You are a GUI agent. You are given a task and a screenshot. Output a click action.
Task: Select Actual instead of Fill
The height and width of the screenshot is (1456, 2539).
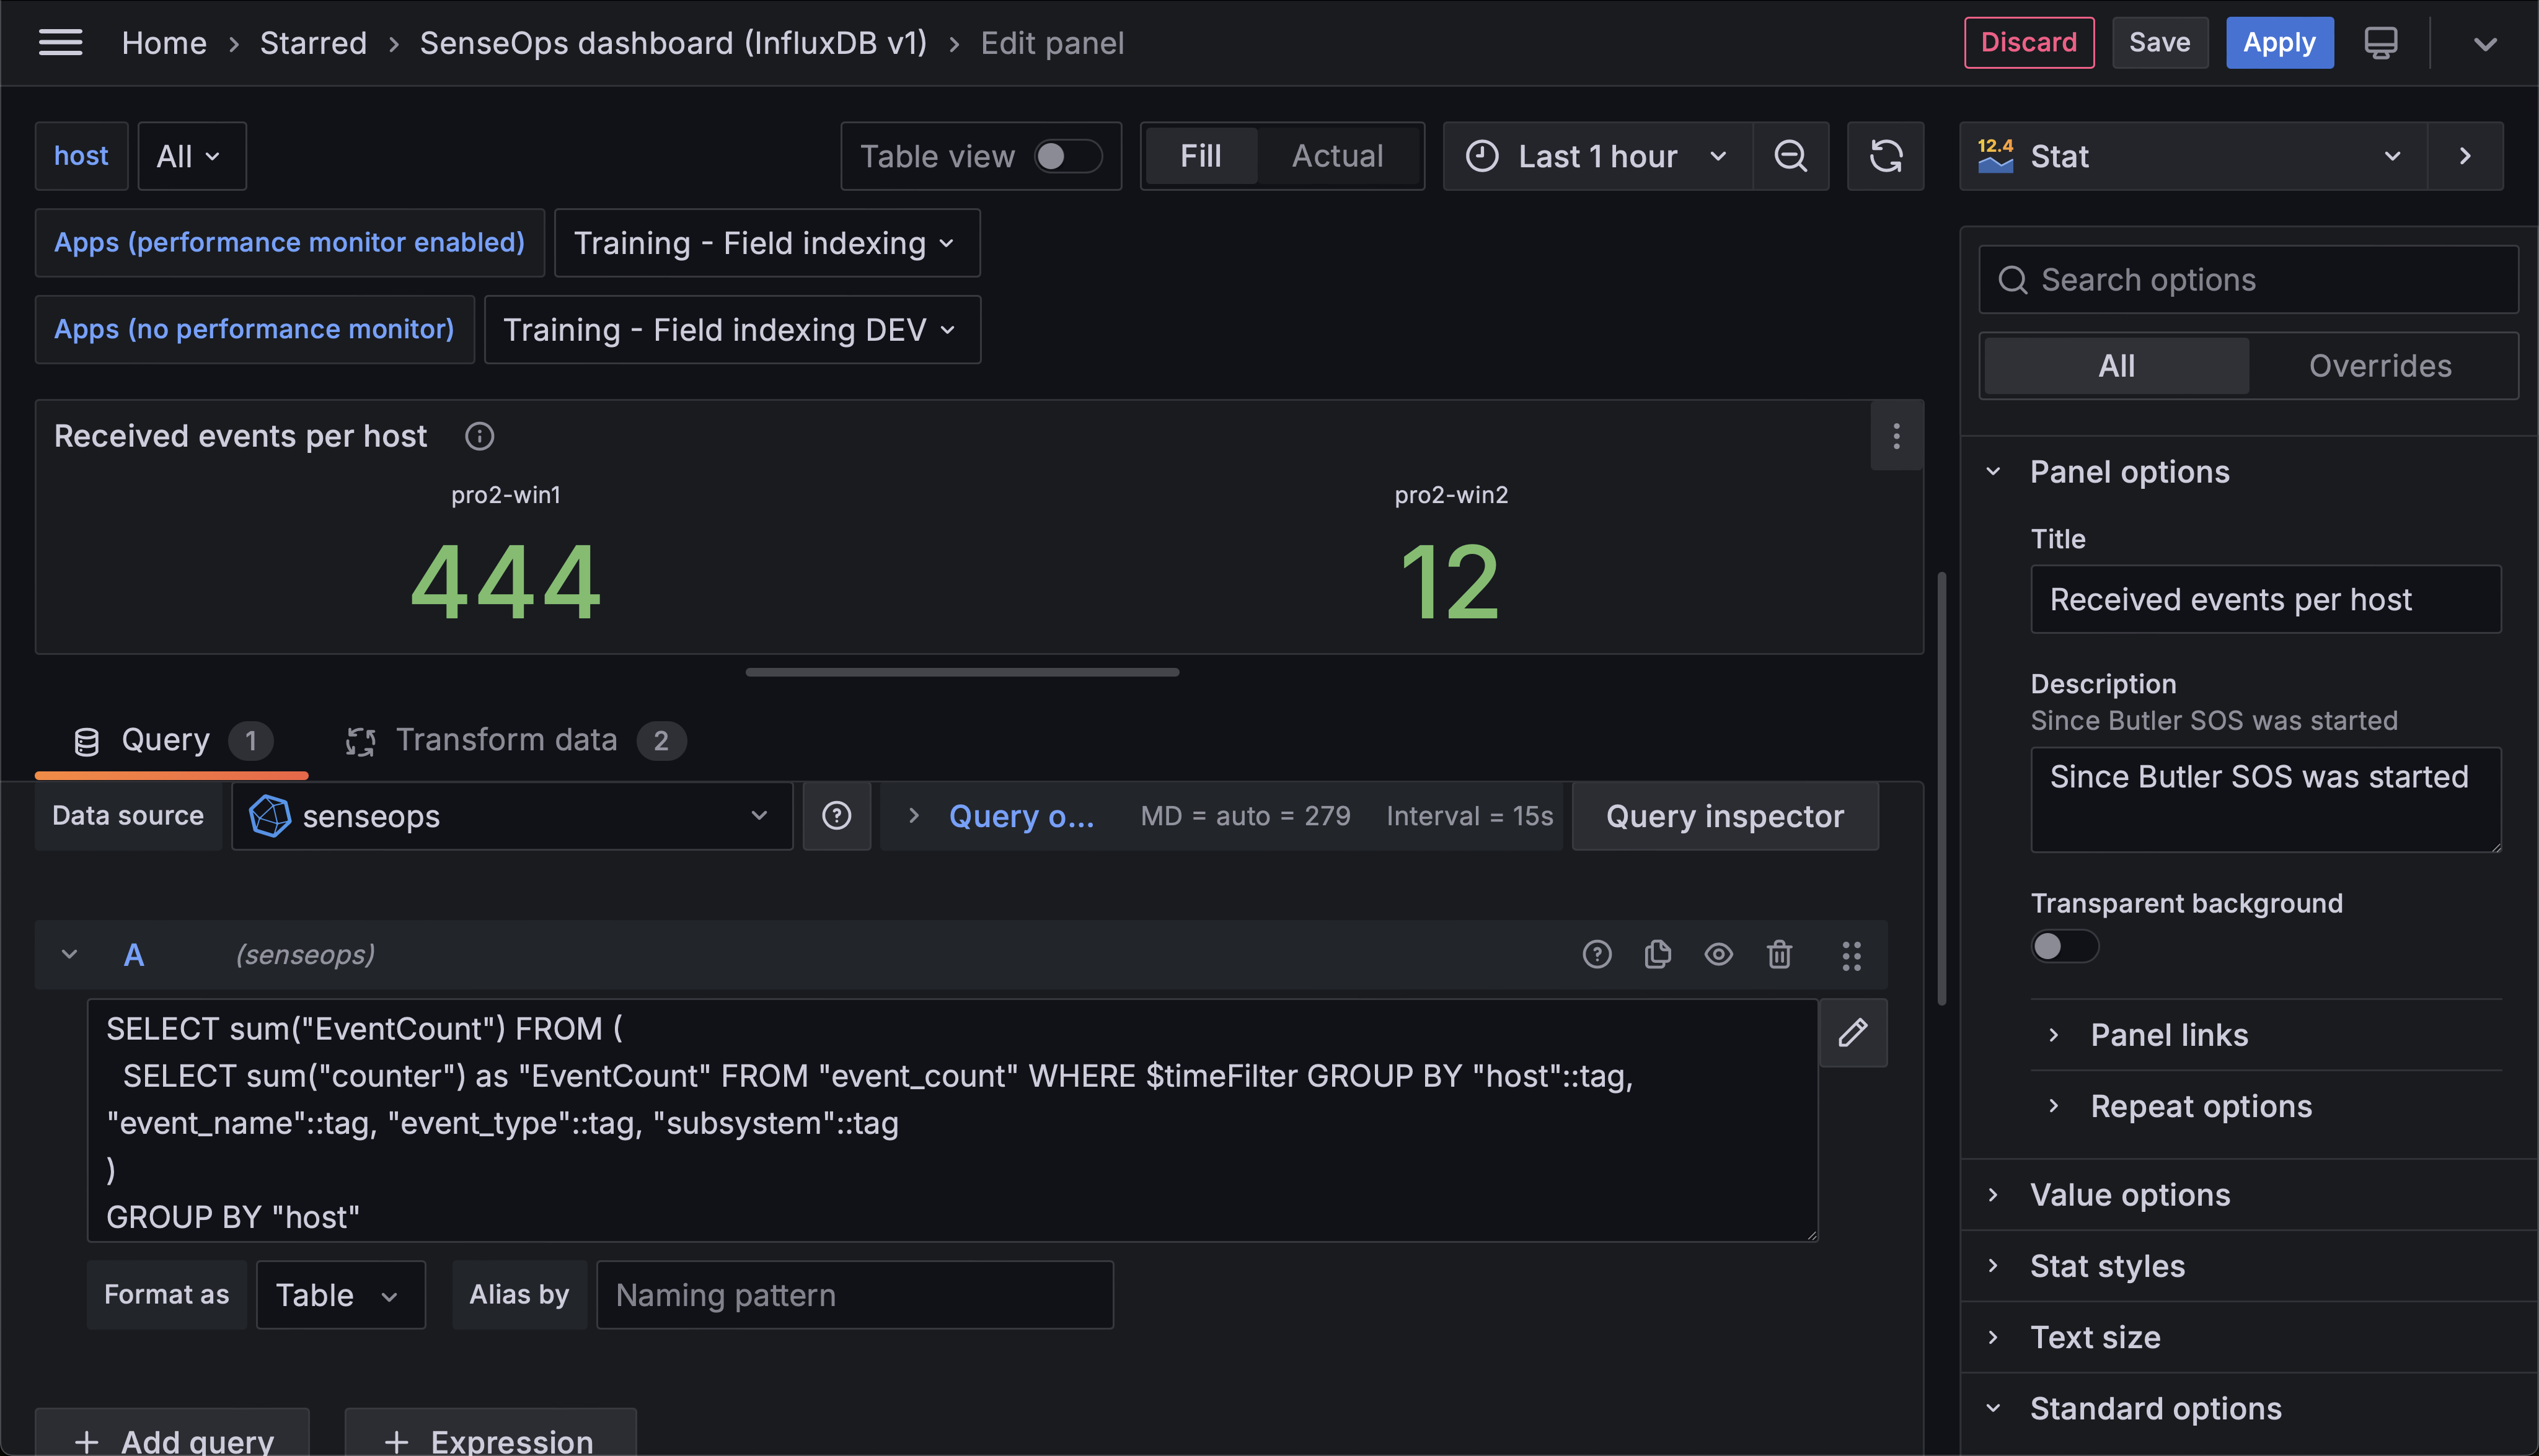coord(1338,156)
